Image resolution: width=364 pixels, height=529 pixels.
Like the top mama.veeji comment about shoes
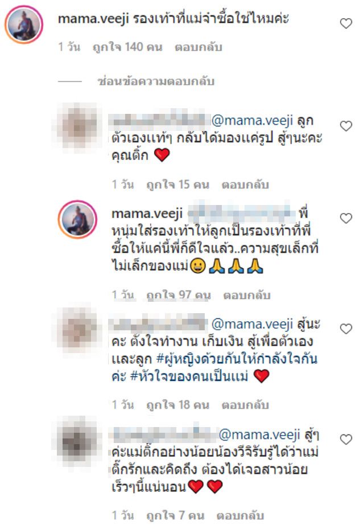tap(346, 23)
